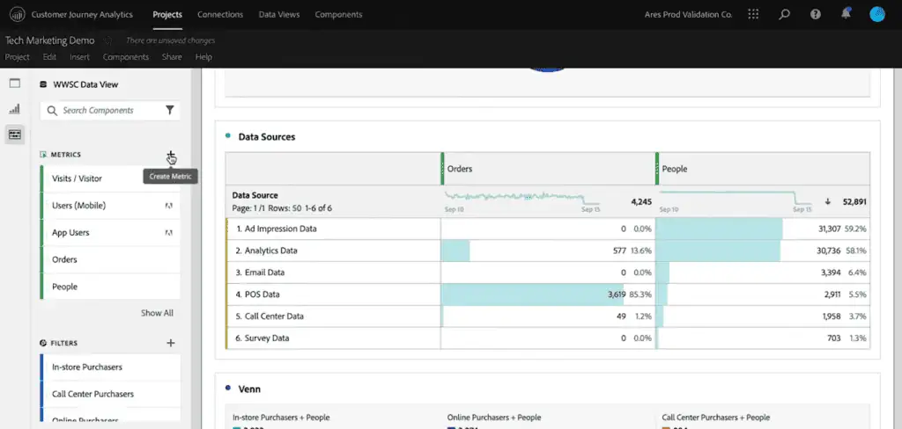Open the notifications bell icon
The width and height of the screenshot is (902, 429).
(846, 14)
